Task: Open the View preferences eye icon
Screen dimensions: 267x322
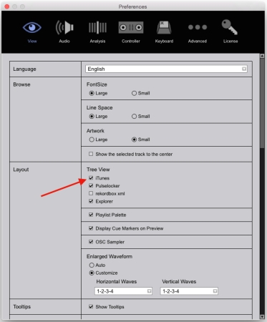Action: click(x=32, y=27)
